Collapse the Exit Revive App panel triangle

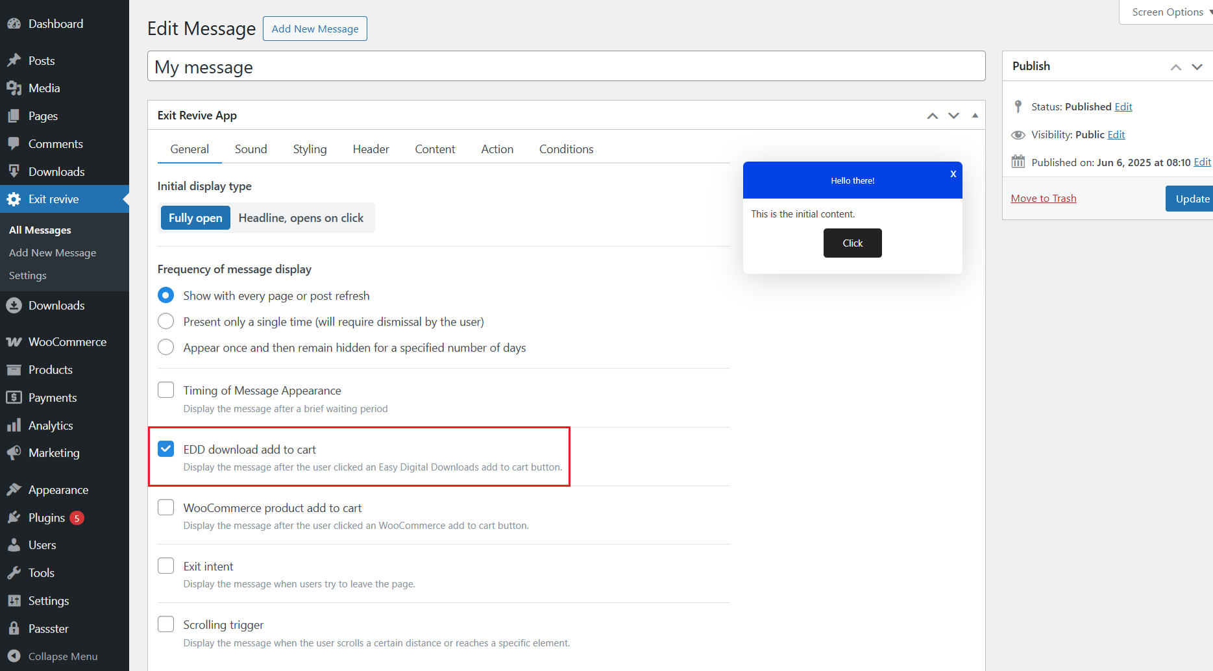(x=975, y=116)
